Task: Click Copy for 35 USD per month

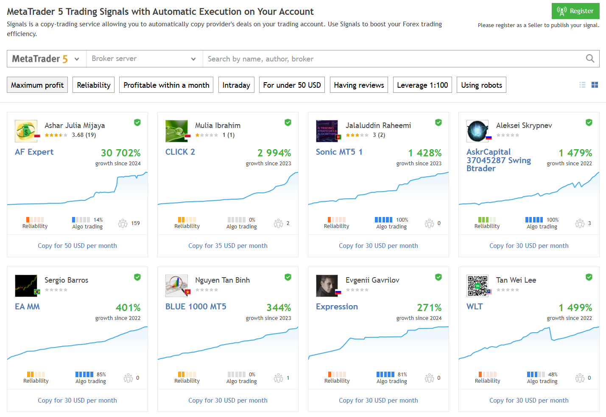Action: click(x=228, y=246)
